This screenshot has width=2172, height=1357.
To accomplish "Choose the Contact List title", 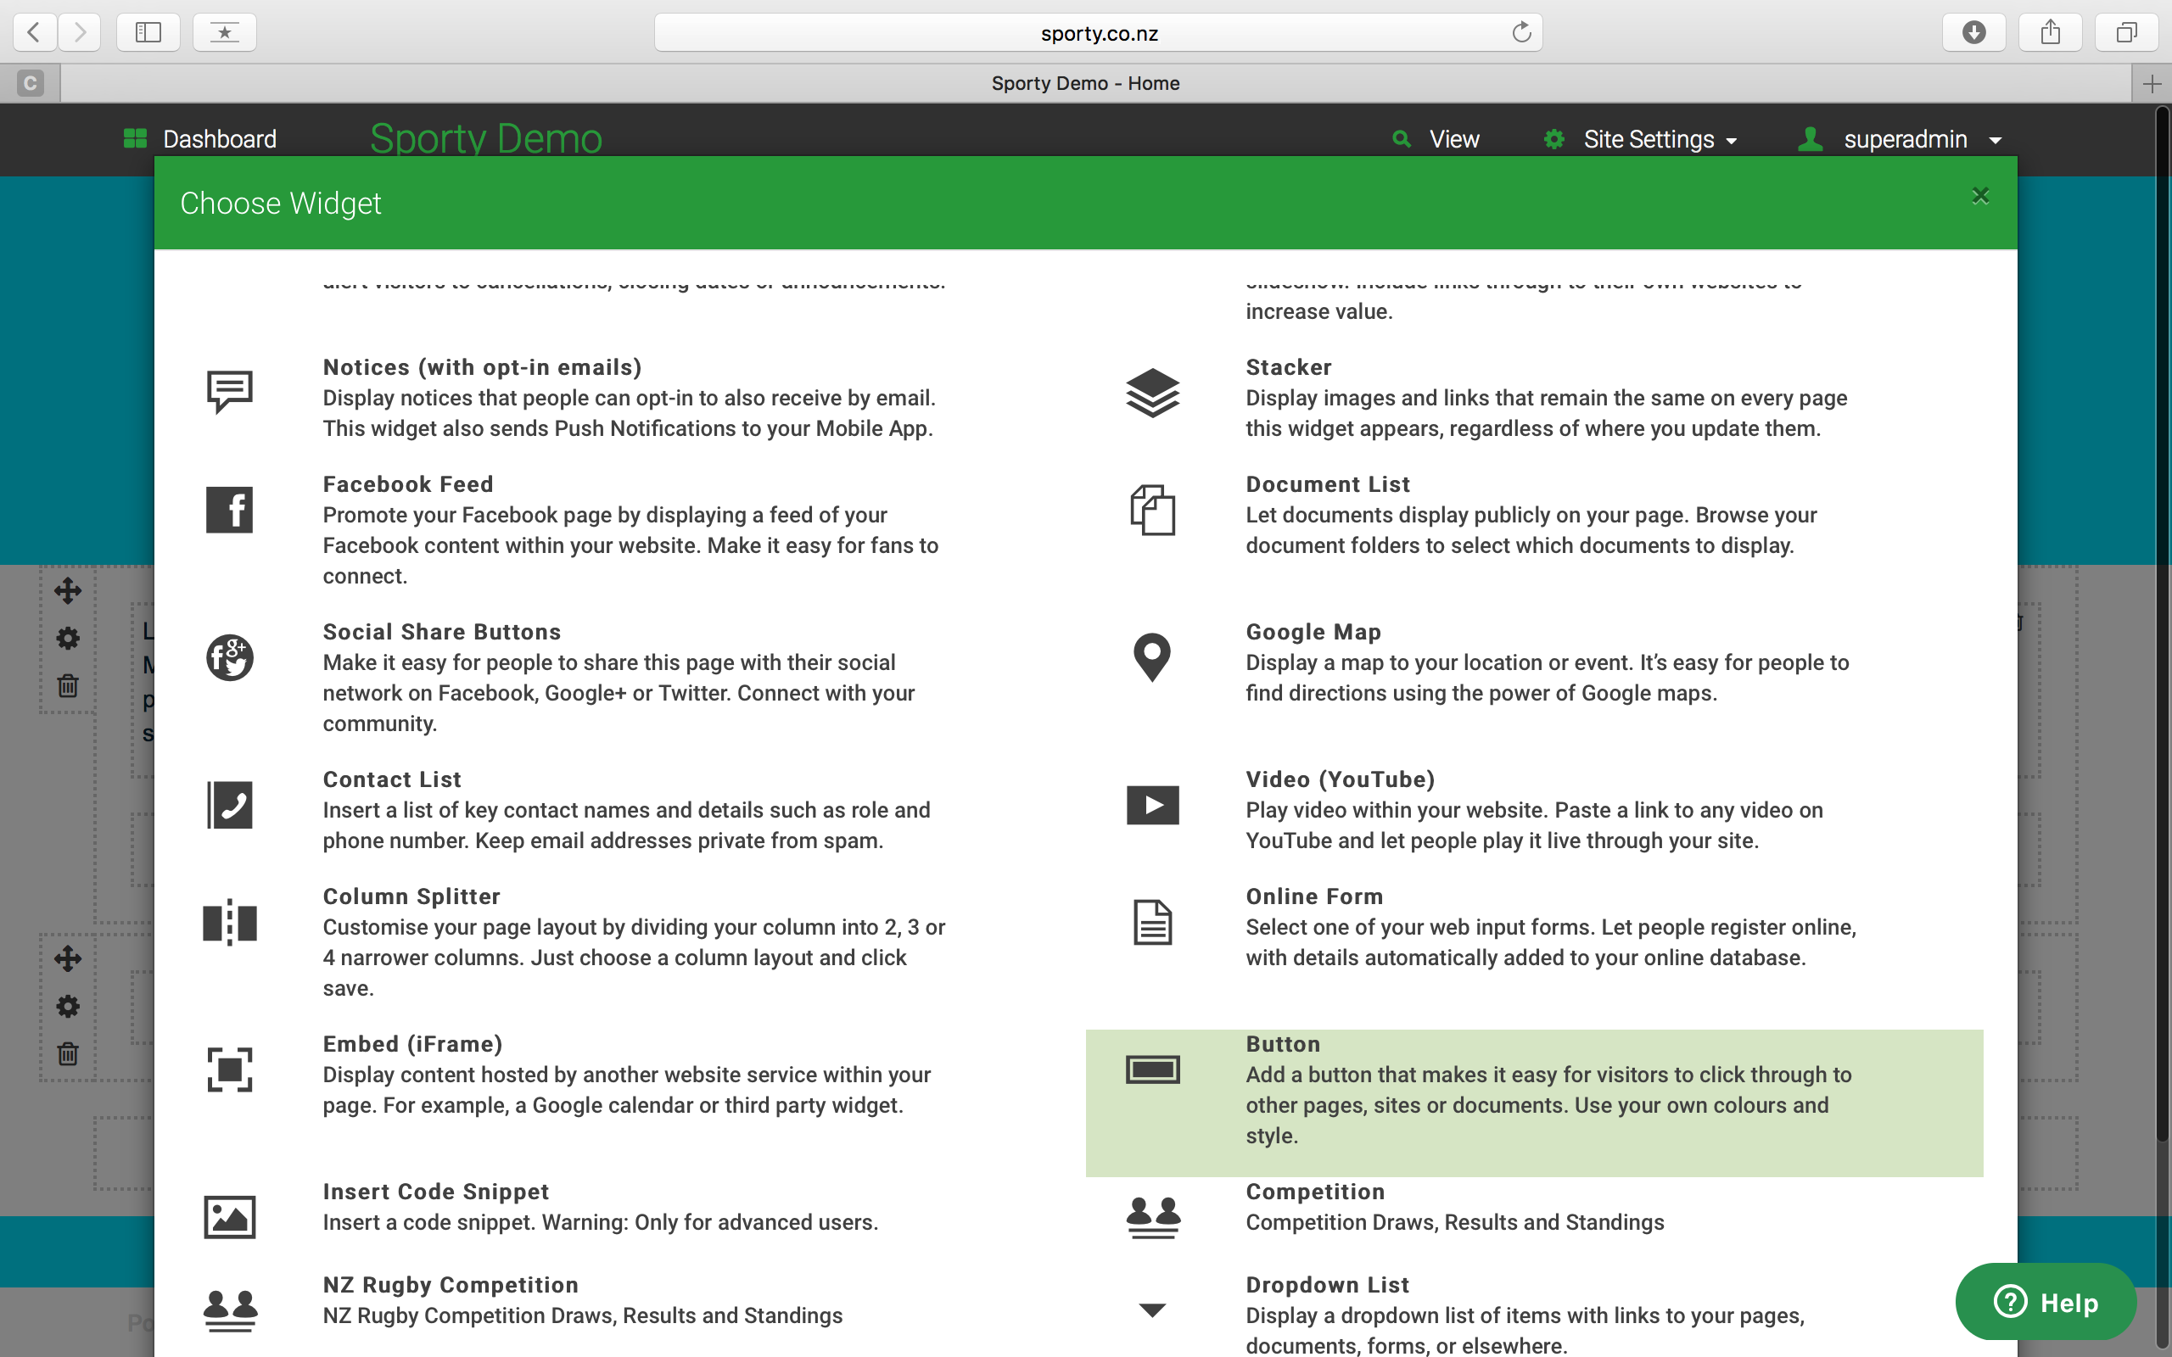I will pos(391,779).
